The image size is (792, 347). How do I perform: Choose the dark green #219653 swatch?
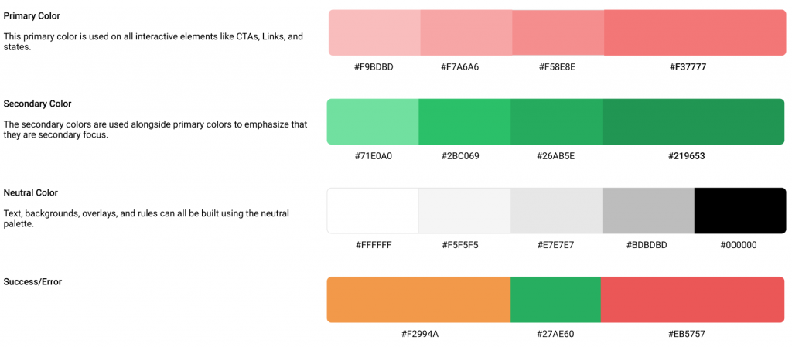693,121
